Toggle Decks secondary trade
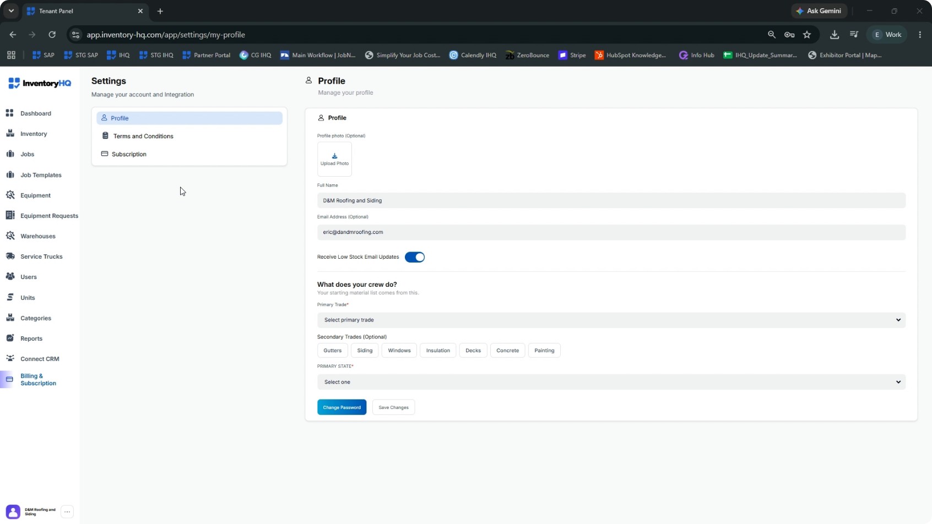 pyautogui.click(x=473, y=351)
